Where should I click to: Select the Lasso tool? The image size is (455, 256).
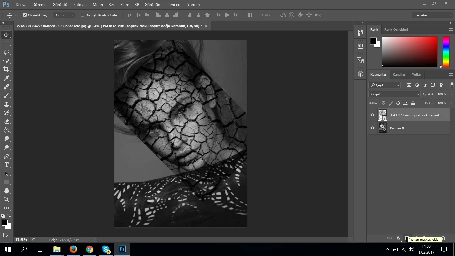[x=6, y=52]
